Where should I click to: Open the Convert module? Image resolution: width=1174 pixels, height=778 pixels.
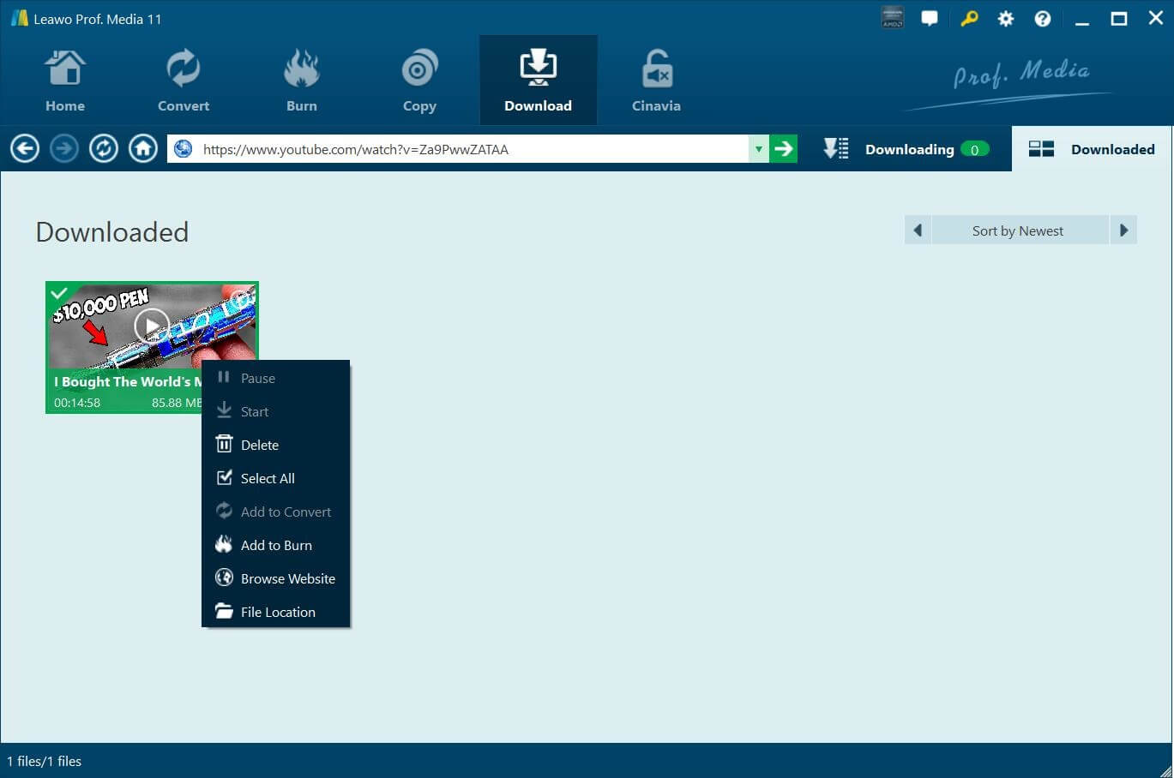click(x=183, y=81)
